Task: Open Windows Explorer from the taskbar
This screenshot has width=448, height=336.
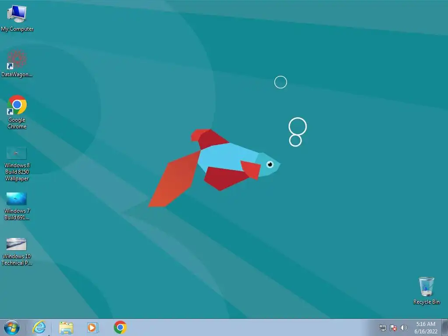Action: (66, 327)
